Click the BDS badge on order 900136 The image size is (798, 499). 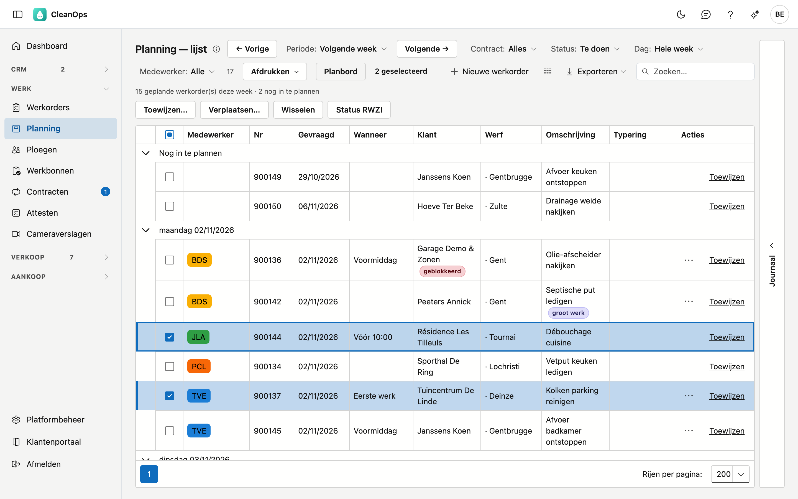199,260
